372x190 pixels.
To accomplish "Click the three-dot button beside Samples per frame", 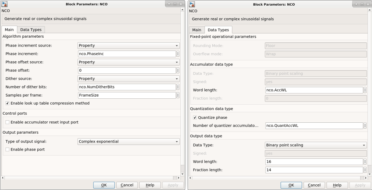I will coord(178,95).
